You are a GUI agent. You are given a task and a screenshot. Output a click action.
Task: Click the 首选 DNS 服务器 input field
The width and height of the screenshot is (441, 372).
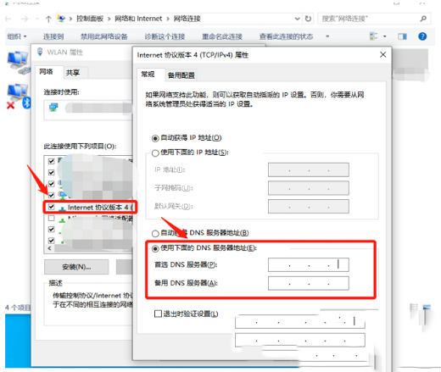coord(309,265)
